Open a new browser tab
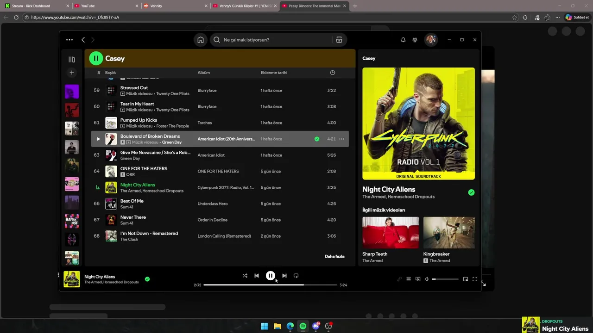Image resolution: width=593 pixels, height=333 pixels. pyautogui.click(x=355, y=6)
